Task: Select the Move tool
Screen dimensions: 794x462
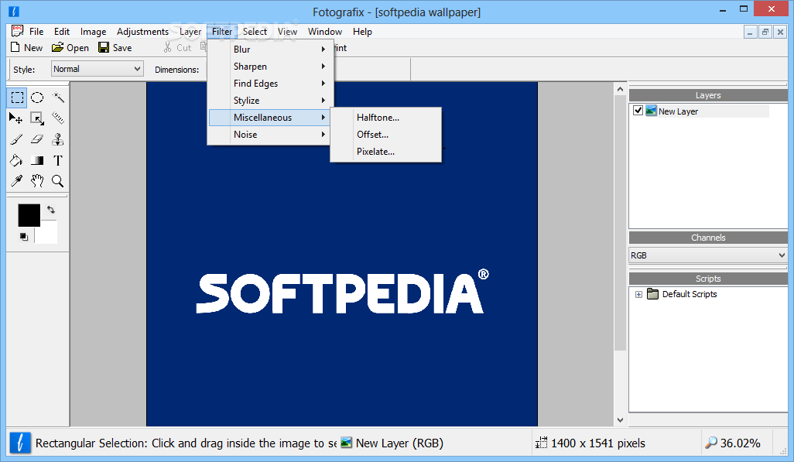Action: 16,118
